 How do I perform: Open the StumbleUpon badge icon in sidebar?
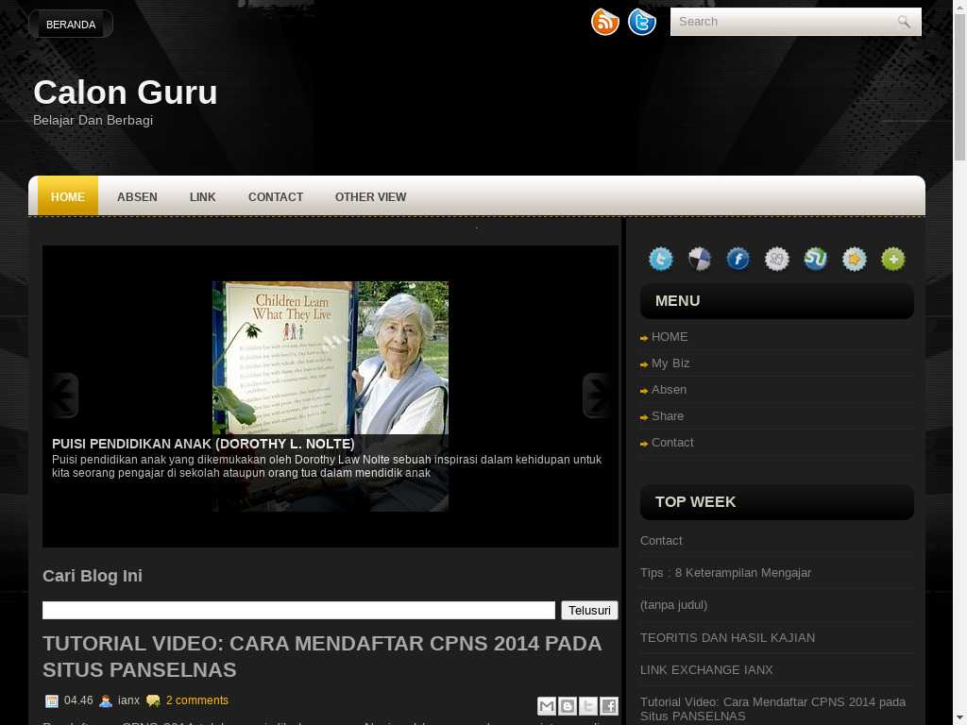[x=815, y=259]
